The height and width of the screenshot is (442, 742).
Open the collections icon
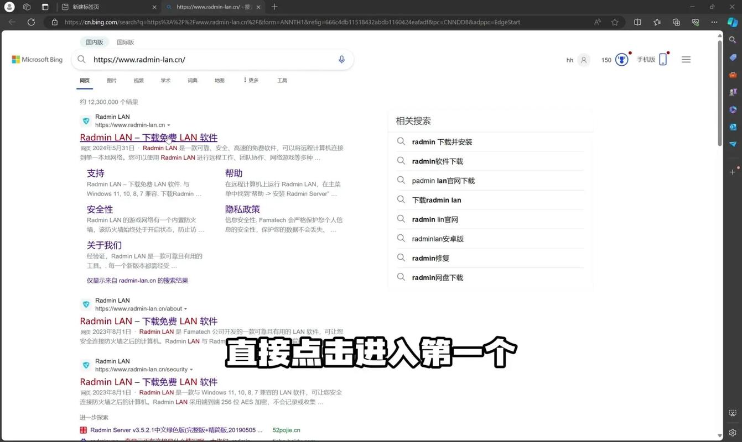(676, 22)
